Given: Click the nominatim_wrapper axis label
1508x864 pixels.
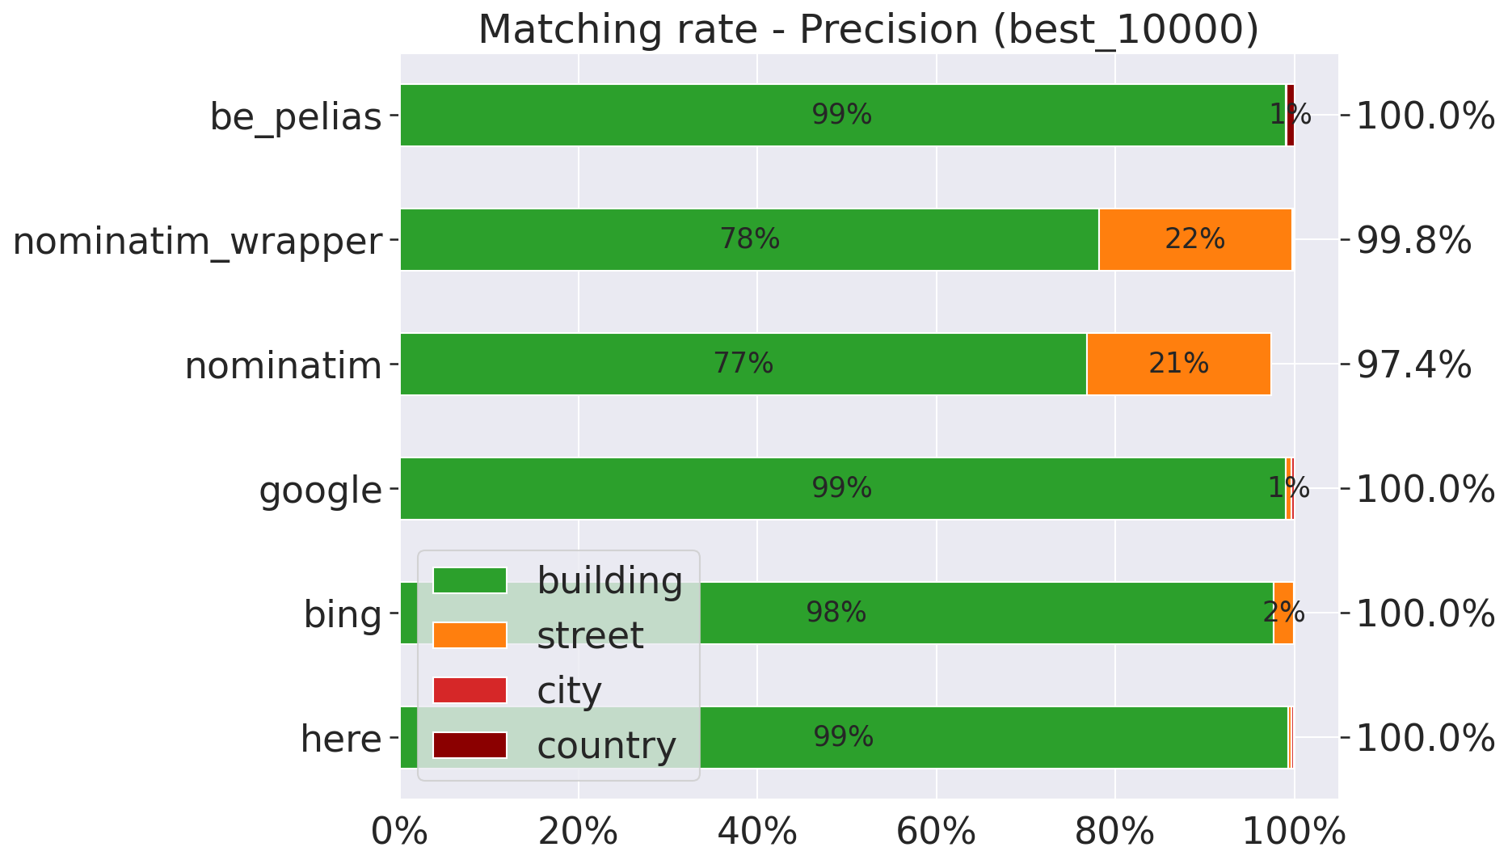Looking at the screenshot, I should pos(197,241).
